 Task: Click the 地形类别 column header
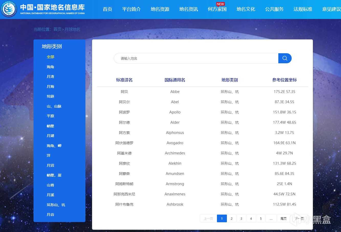pos(230,80)
